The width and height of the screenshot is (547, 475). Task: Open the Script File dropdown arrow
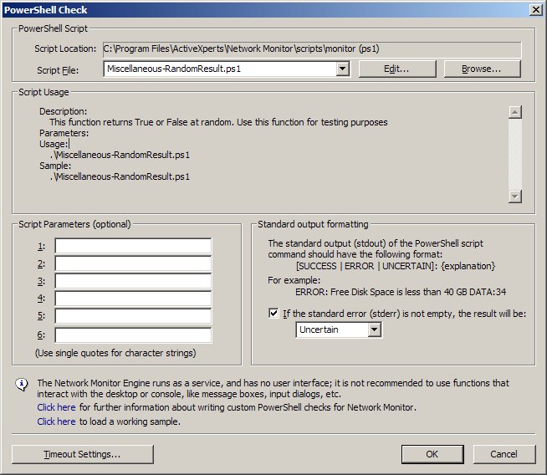343,69
